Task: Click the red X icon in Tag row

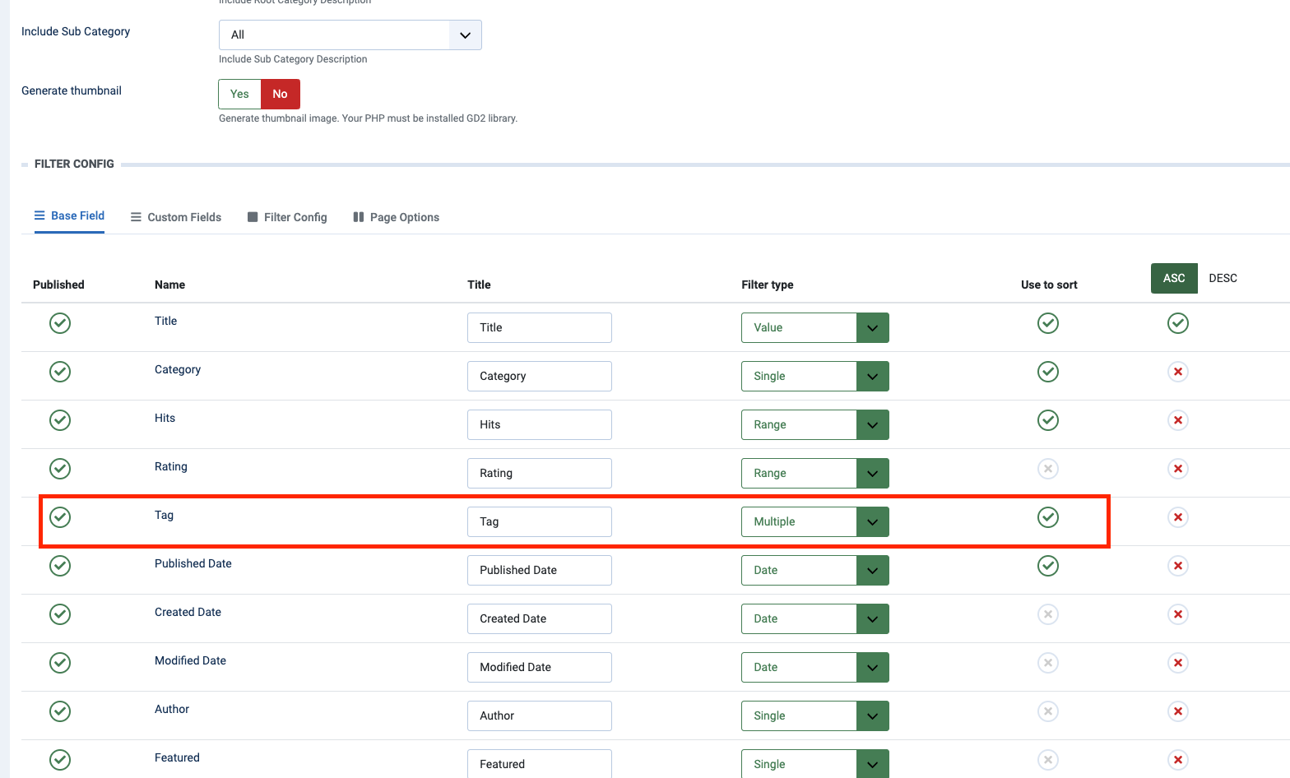Action: coord(1177,517)
